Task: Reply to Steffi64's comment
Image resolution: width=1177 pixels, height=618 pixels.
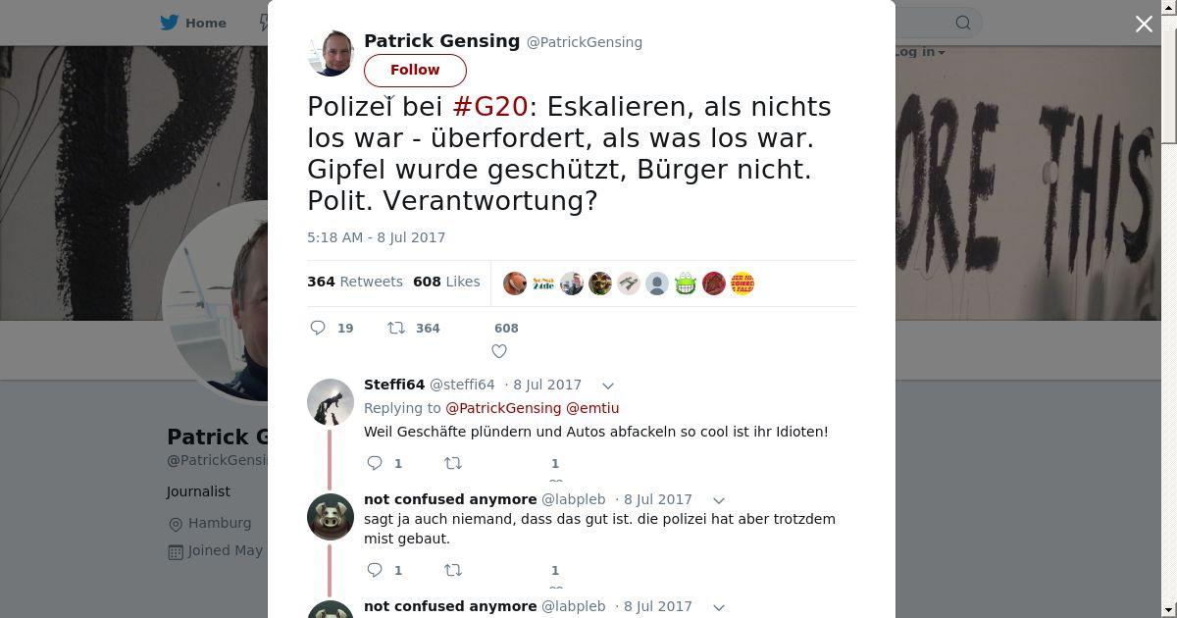Action: point(375,463)
